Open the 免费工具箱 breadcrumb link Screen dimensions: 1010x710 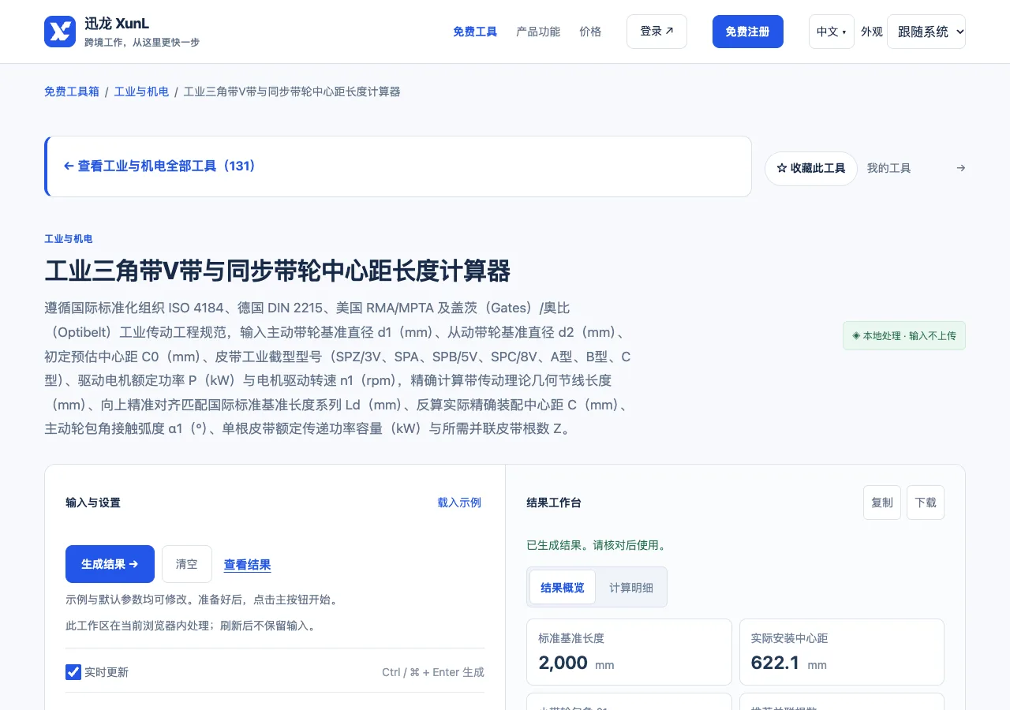(x=72, y=92)
